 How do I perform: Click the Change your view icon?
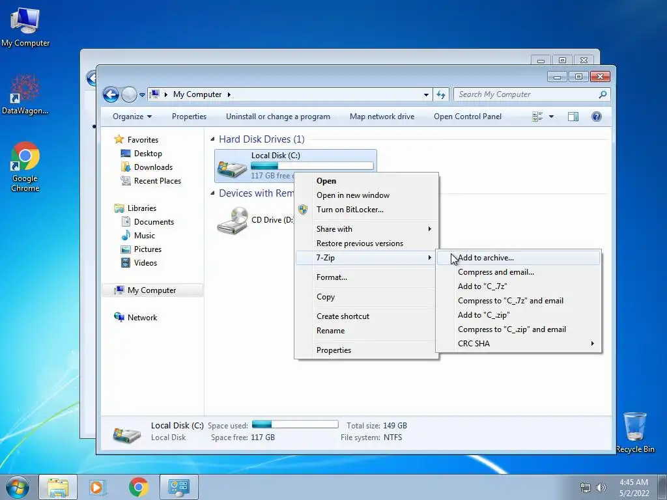pos(537,117)
